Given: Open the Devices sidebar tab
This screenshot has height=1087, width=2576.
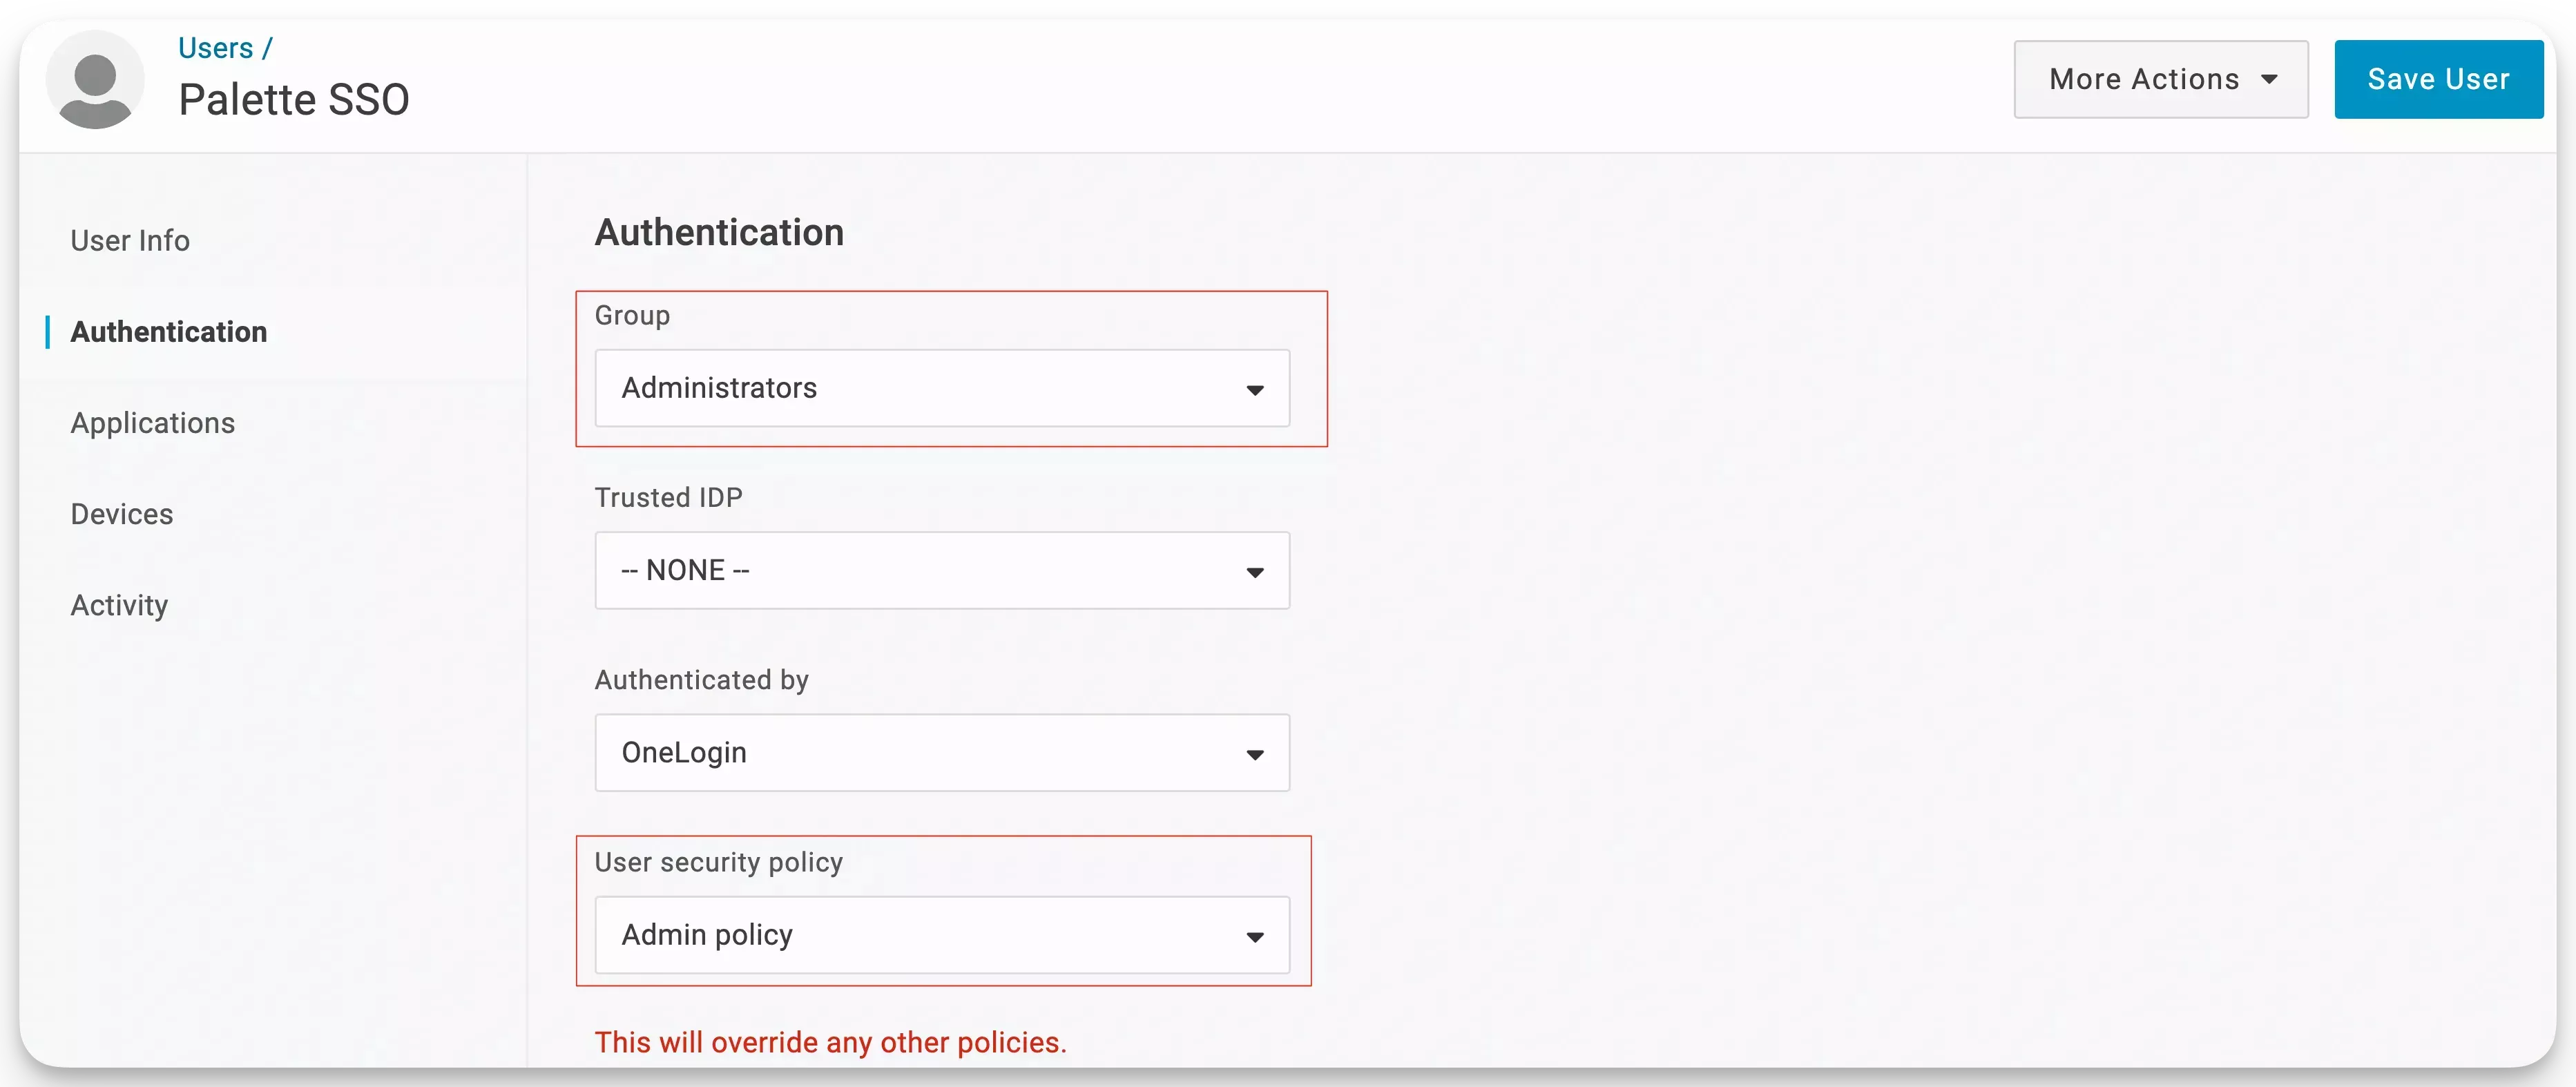Looking at the screenshot, I should pyautogui.click(x=122, y=514).
